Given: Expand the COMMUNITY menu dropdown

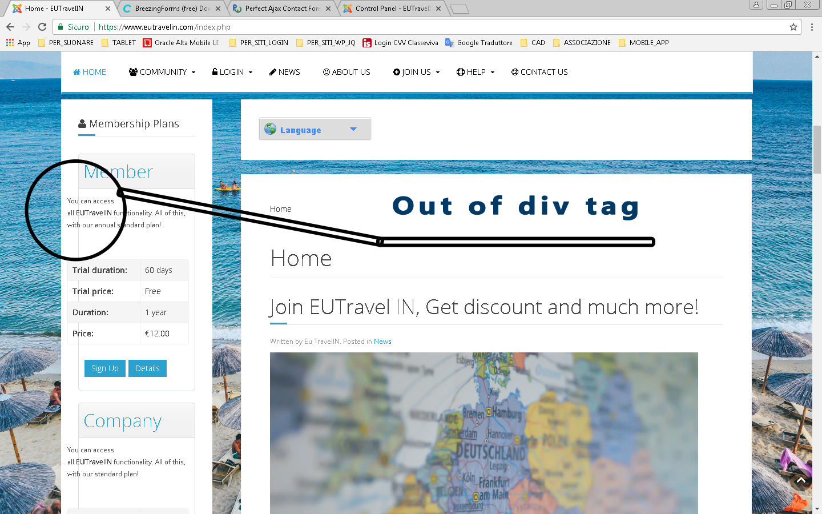Looking at the screenshot, I should (x=162, y=72).
